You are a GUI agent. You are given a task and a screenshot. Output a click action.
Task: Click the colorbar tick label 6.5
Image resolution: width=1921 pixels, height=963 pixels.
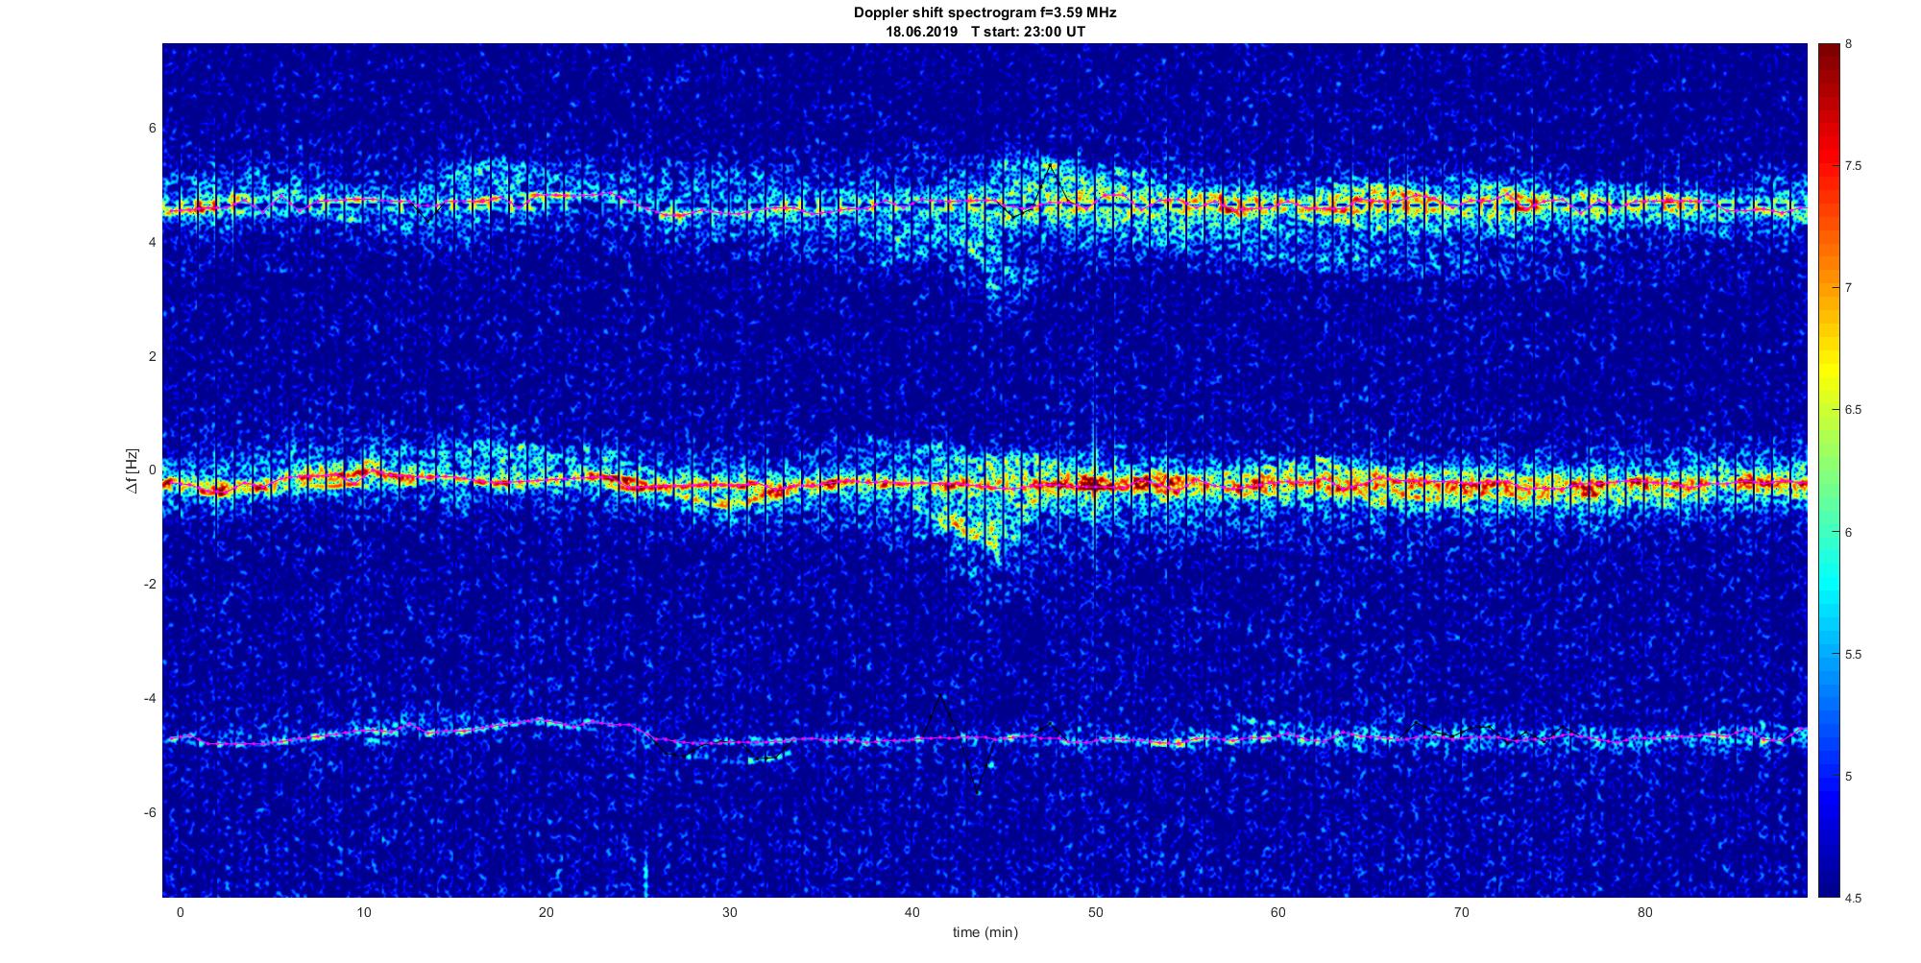click(x=1853, y=410)
